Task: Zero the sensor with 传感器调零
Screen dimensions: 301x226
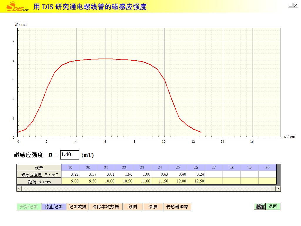Action: (x=177, y=207)
